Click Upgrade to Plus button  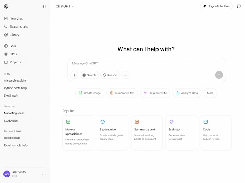(x=216, y=6)
